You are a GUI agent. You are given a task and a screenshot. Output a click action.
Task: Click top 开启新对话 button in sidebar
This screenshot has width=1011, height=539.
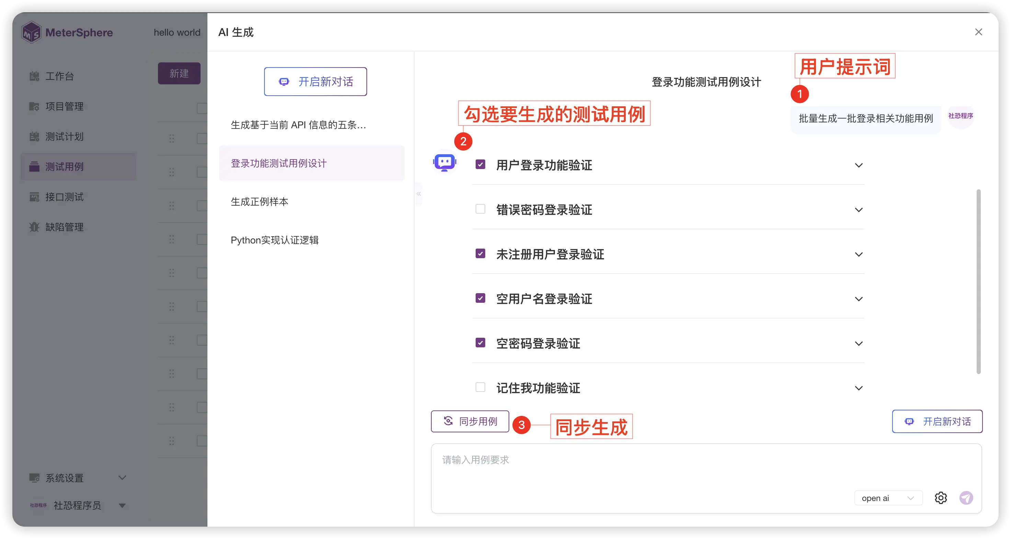[315, 82]
